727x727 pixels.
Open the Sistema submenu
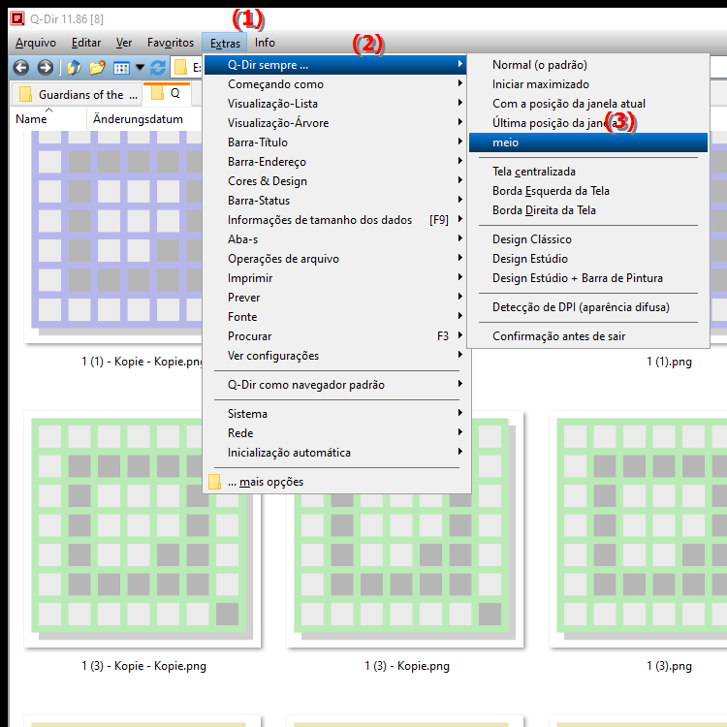(334, 414)
